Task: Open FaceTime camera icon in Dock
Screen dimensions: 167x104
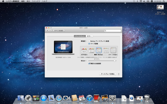Action: coord(67,98)
